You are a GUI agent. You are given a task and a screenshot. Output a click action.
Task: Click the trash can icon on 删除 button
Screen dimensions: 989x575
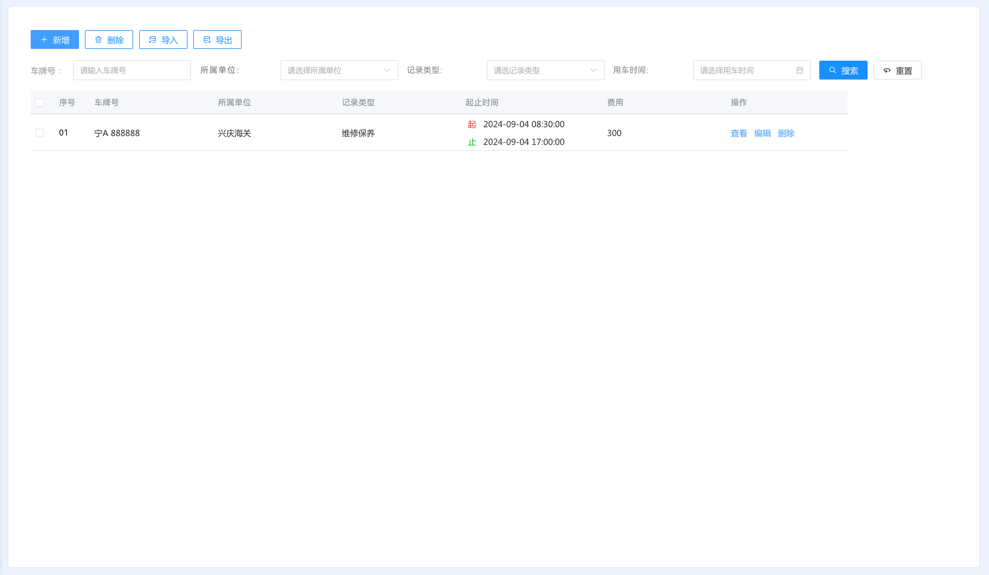[x=98, y=39]
